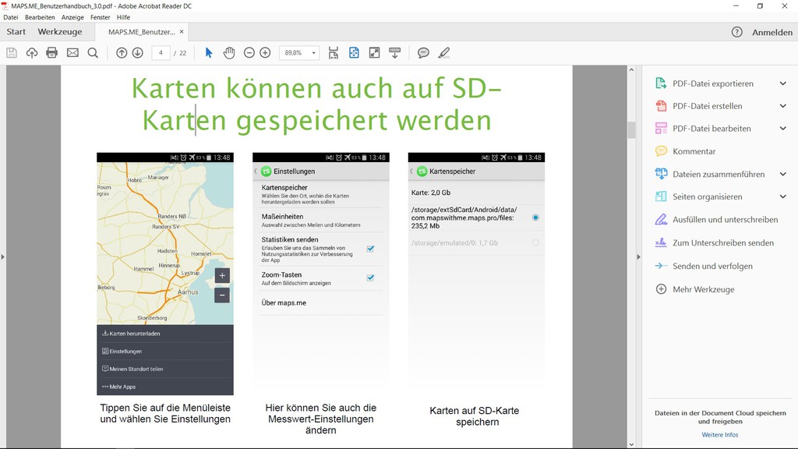Click the Anmelden button
The width and height of the screenshot is (798, 449).
[772, 32]
